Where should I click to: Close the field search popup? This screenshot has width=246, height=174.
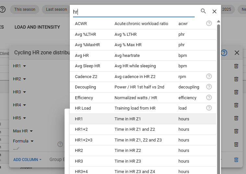(214, 11)
